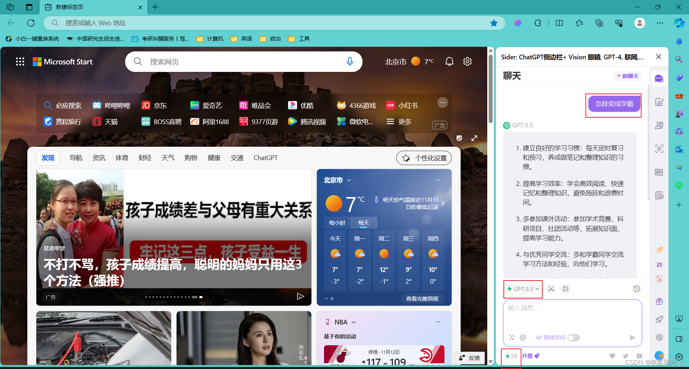Toggle the 网络访问 switch
The height and width of the screenshot is (369, 689).
point(574,337)
